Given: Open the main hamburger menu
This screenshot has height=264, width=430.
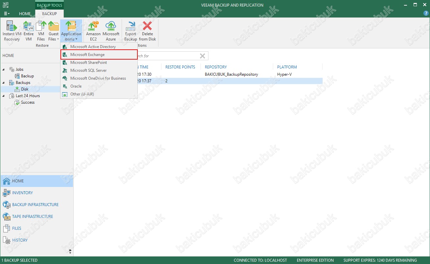Looking at the screenshot, I should click(7, 14).
